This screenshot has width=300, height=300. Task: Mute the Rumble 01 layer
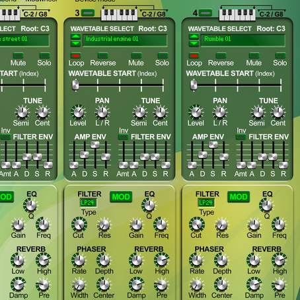point(254,55)
